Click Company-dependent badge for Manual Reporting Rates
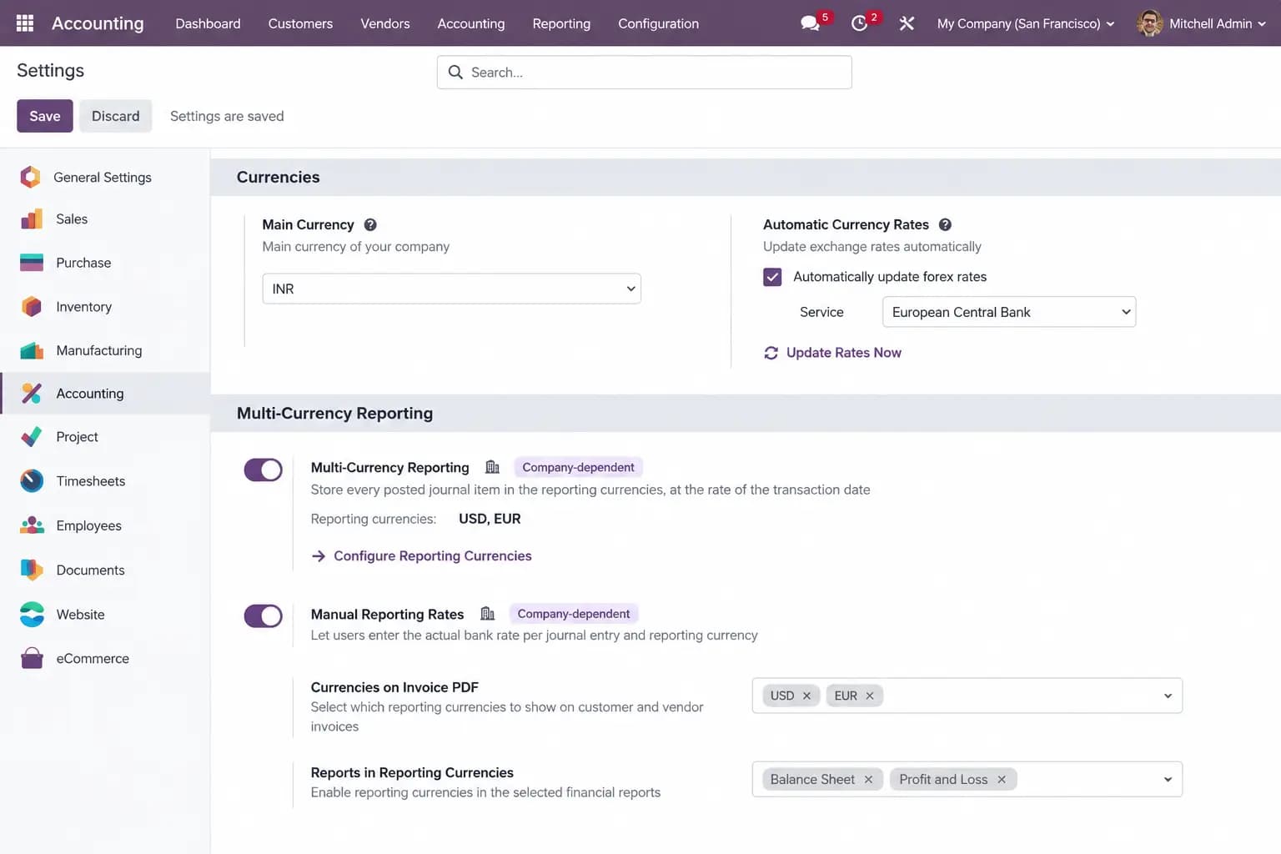Screen dimensions: 1281x854 (x=573, y=614)
